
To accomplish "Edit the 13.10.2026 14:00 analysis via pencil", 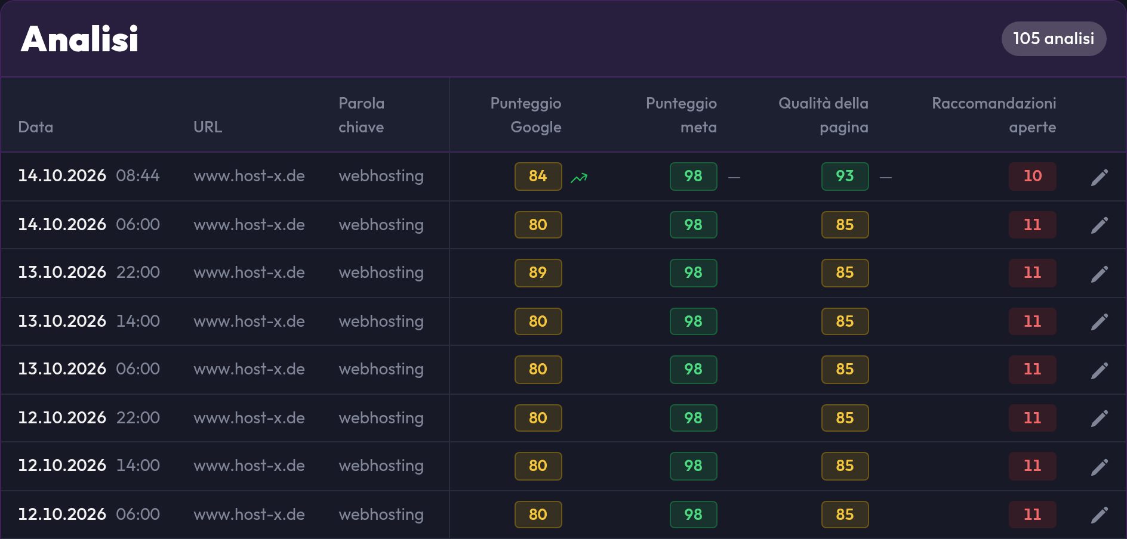I will 1099,322.
